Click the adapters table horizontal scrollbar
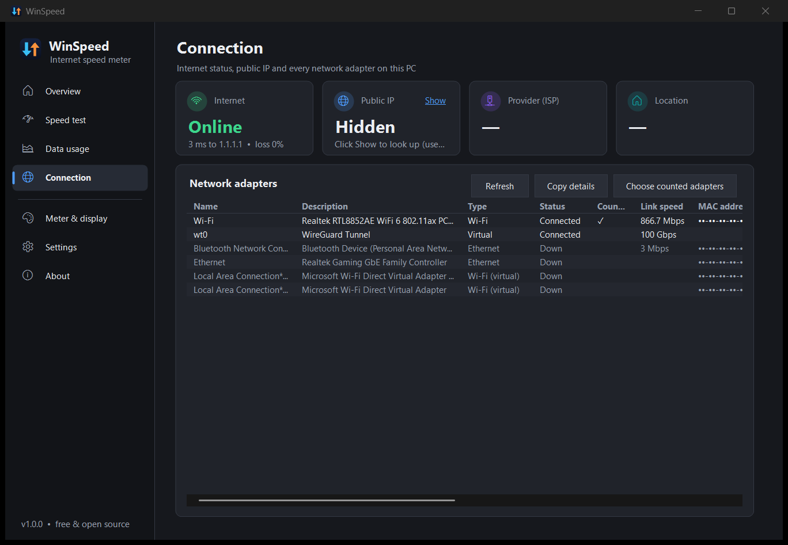Viewport: 788px width, 545px height. coord(327,500)
